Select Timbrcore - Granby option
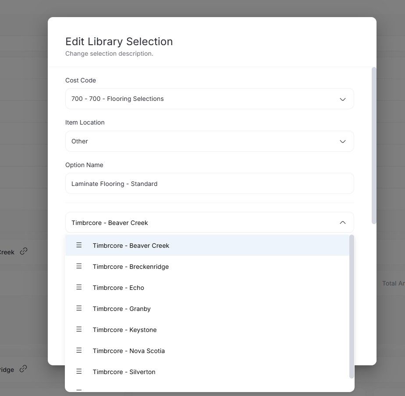405x396 pixels. pos(207,309)
